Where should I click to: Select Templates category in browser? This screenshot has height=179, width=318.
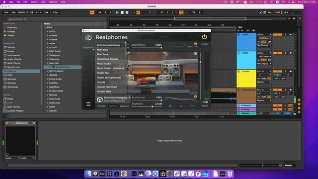coord(12,87)
